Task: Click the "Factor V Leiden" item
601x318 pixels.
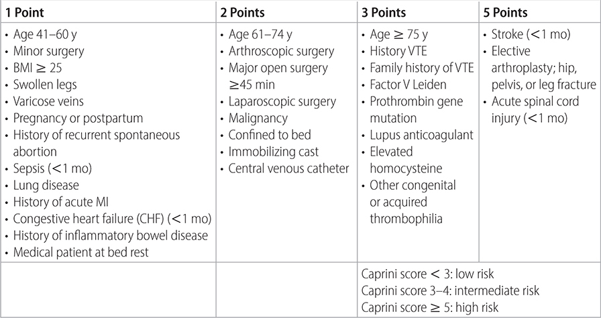Action: (408, 85)
